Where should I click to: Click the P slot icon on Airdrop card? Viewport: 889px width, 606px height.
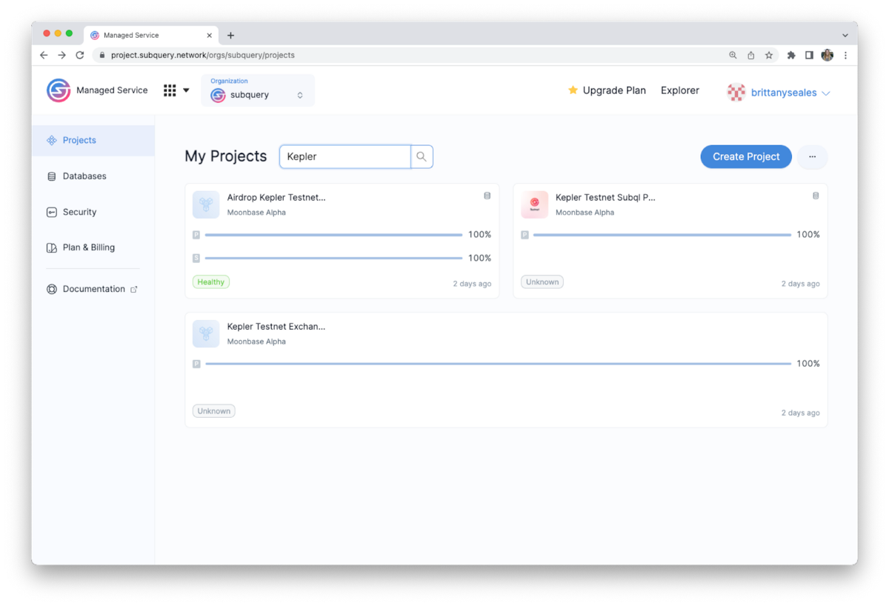[x=196, y=235]
